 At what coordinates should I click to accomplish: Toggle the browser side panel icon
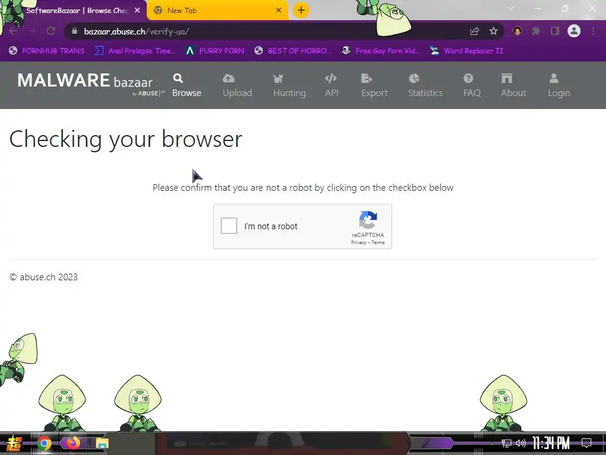click(x=555, y=31)
